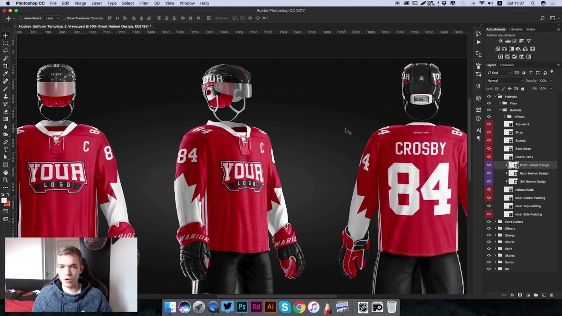Open the Layer menu
The image size is (562, 316).
(x=97, y=3)
